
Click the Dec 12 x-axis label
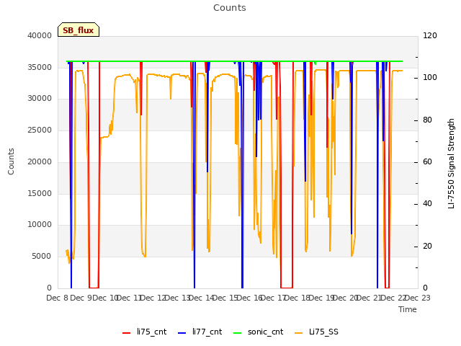pyautogui.click(x=153, y=298)
